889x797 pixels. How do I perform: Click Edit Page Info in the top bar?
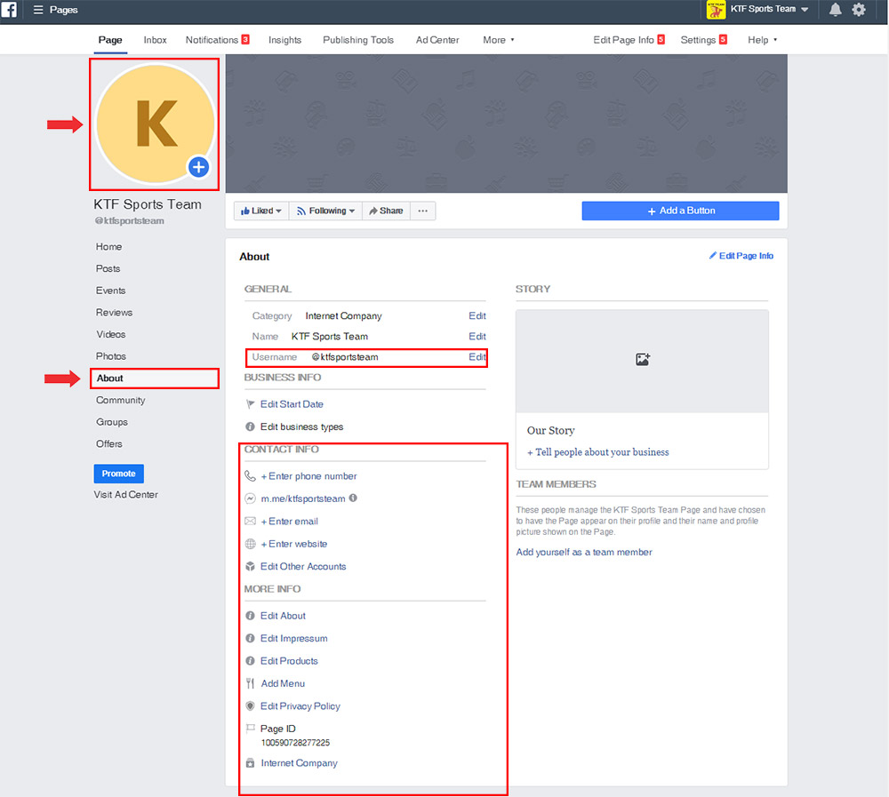tap(629, 40)
